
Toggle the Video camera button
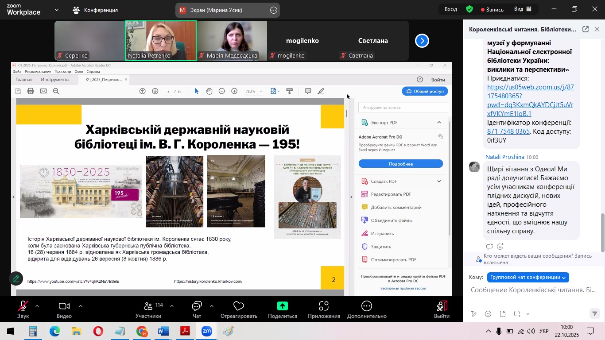click(x=64, y=306)
